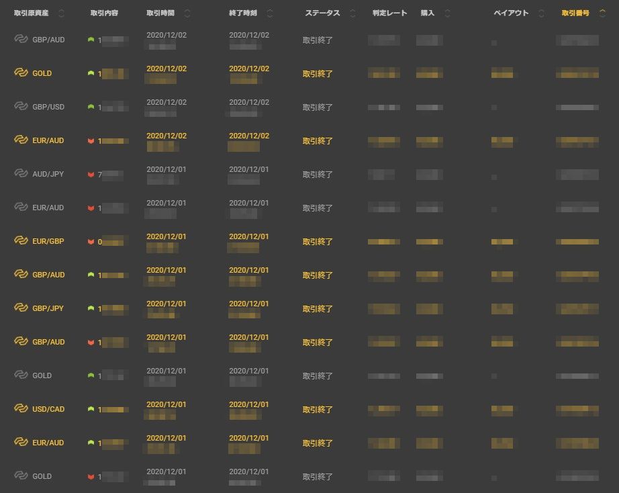
Task: Click the ペイアウト column sort arrows
Action: click(541, 13)
